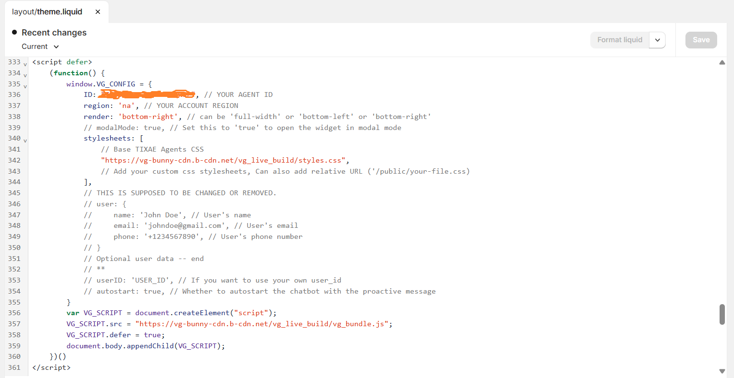The width and height of the screenshot is (734, 378).
Task: Click 'THIS IS SUPPOSED TO BE CHANGED' comment
Action: pyautogui.click(x=180, y=193)
